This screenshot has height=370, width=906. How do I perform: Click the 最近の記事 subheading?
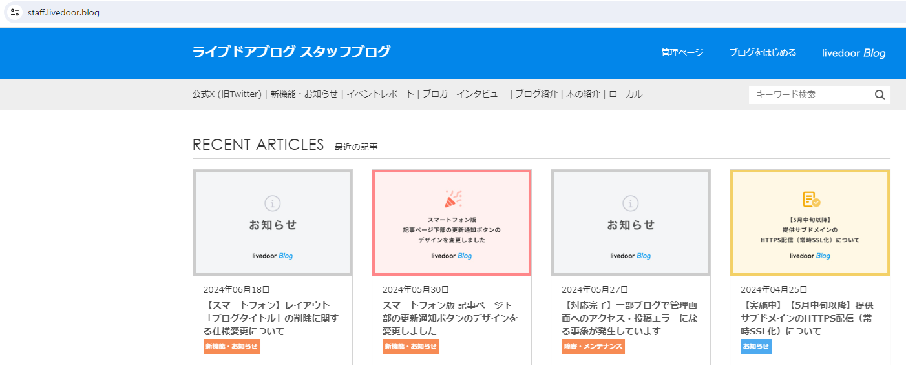356,147
